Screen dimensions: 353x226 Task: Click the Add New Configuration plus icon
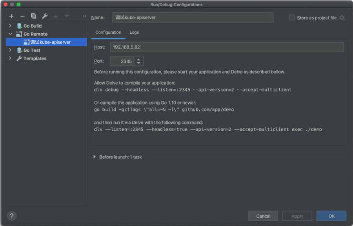[11, 16]
